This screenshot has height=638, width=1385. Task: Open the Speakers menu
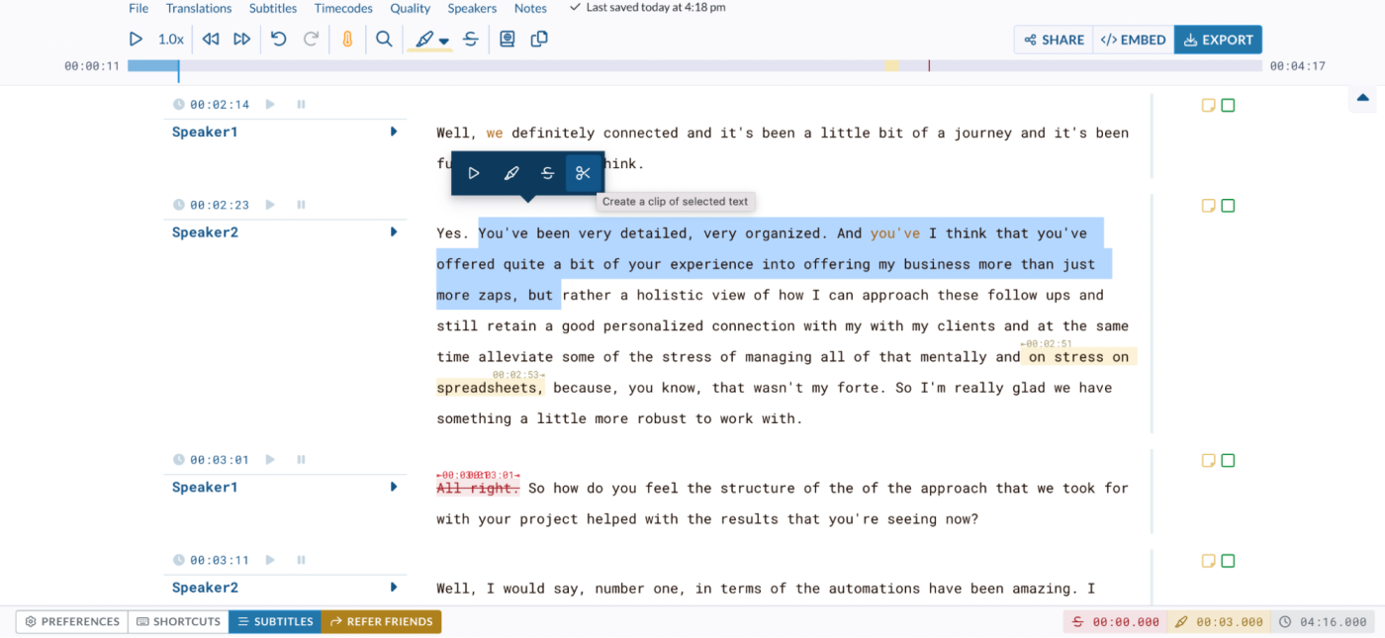click(x=472, y=8)
